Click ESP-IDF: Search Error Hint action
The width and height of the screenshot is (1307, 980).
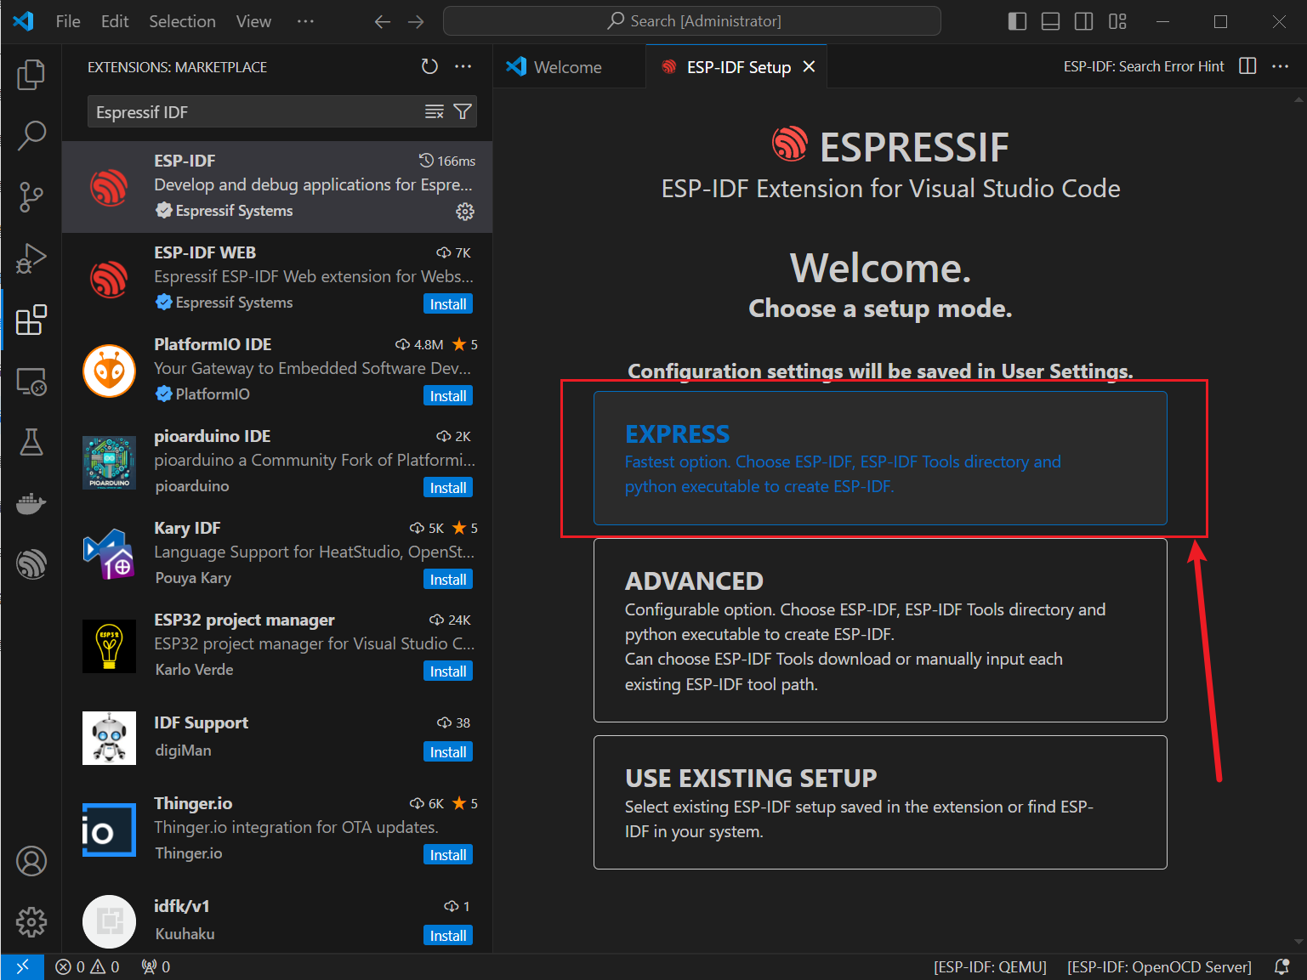(x=1144, y=66)
